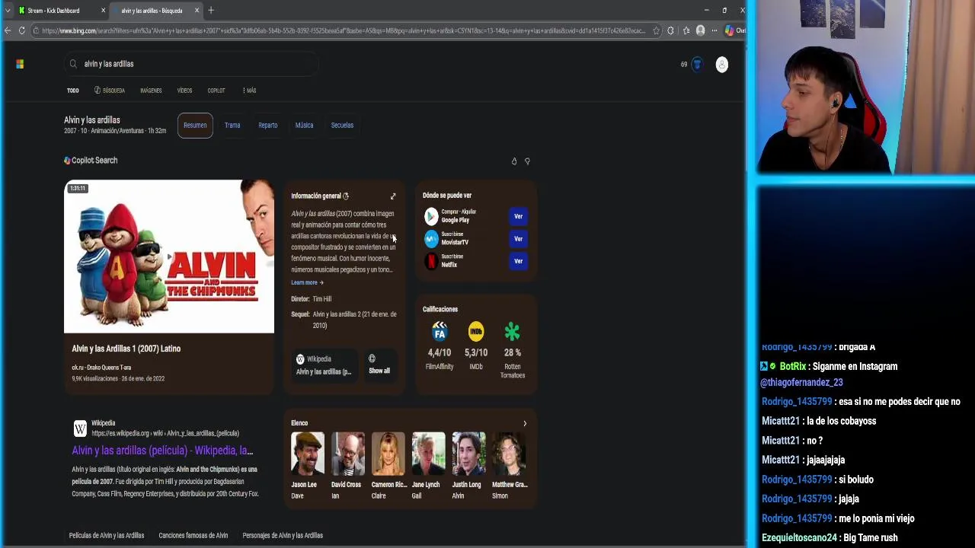
Task: Expand the MÁS search options menu
Action: point(249,91)
